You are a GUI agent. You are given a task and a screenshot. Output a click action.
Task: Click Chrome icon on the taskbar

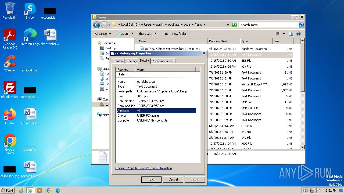(x=49, y=190)
